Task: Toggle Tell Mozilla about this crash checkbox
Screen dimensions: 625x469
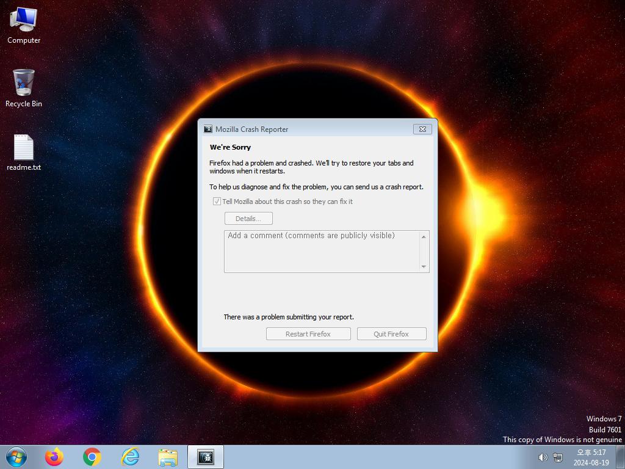Action: point(217,202)
